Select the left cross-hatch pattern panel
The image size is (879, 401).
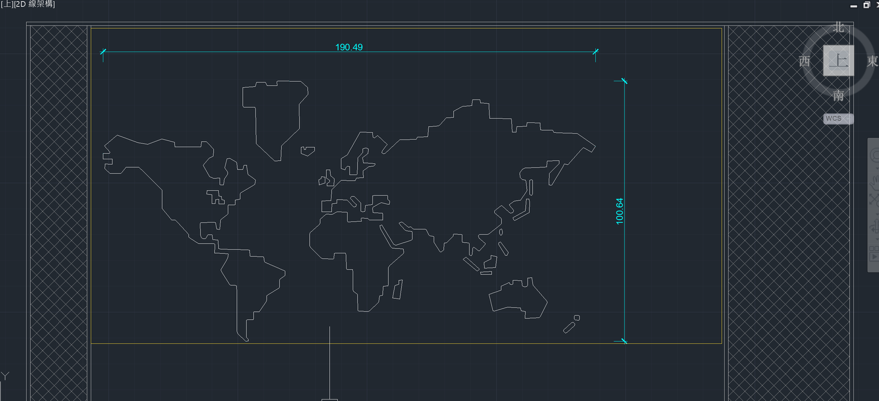(59, 213)
